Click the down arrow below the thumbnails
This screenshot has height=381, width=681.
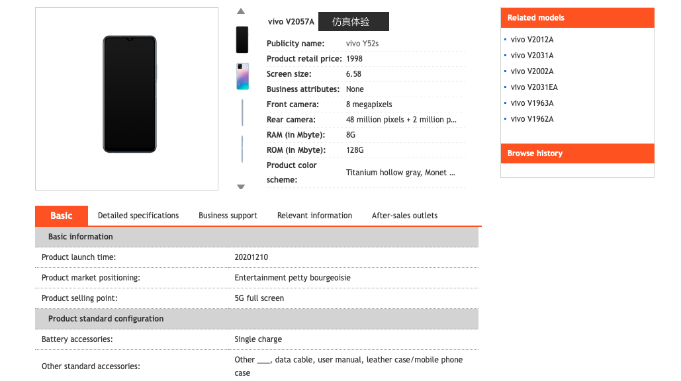tap(241, 187)
